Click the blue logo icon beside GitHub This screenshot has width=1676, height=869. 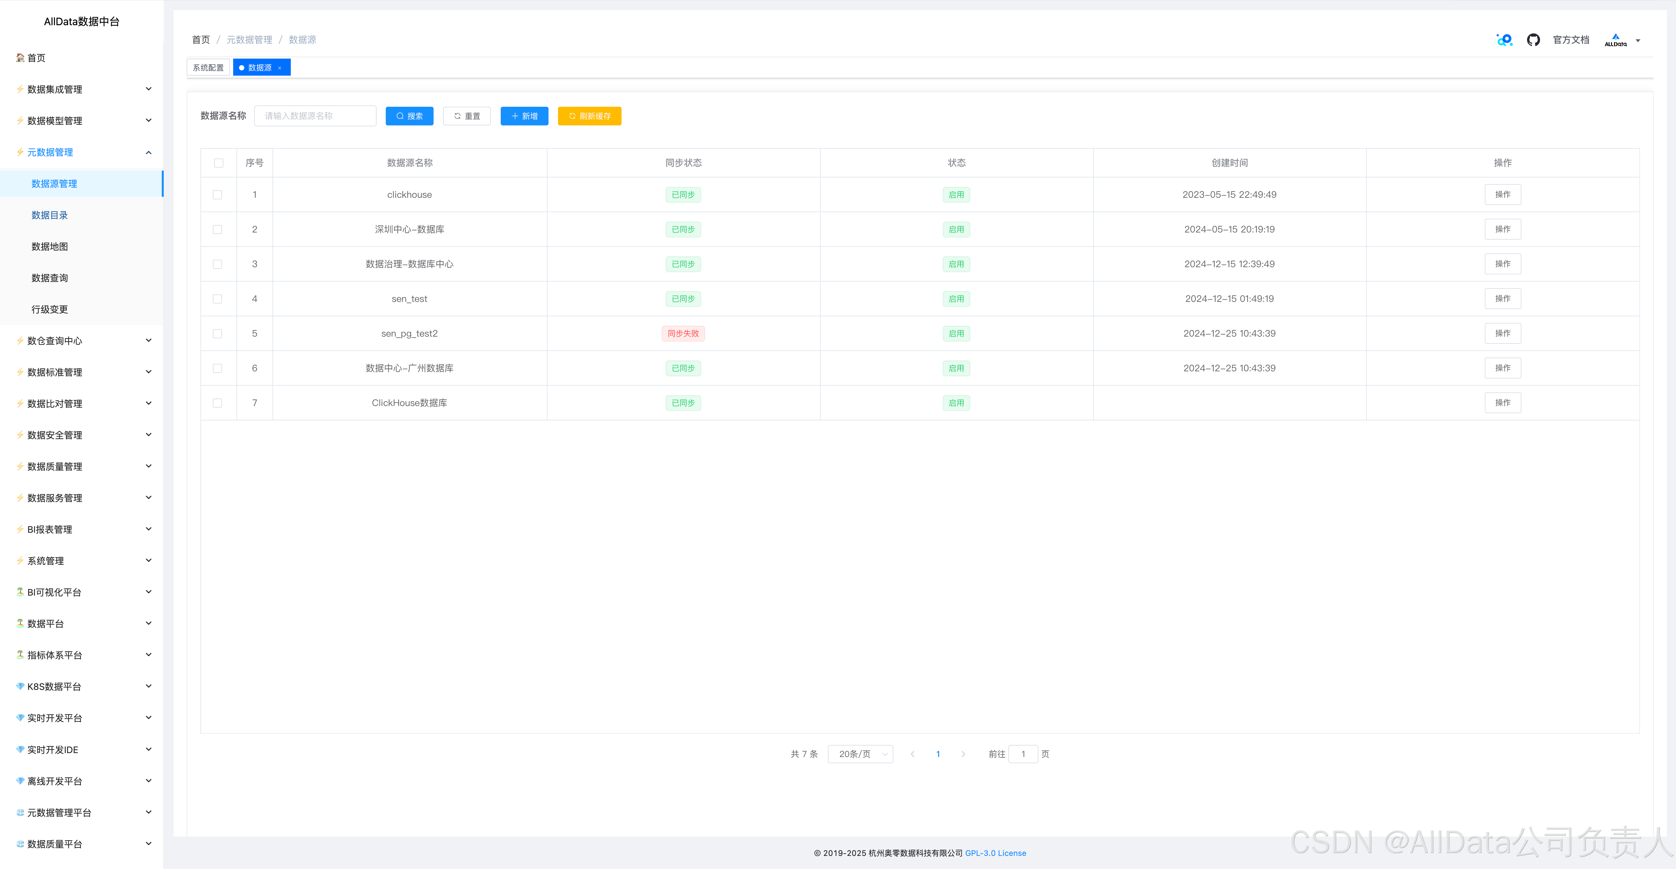pos(1504,40)
